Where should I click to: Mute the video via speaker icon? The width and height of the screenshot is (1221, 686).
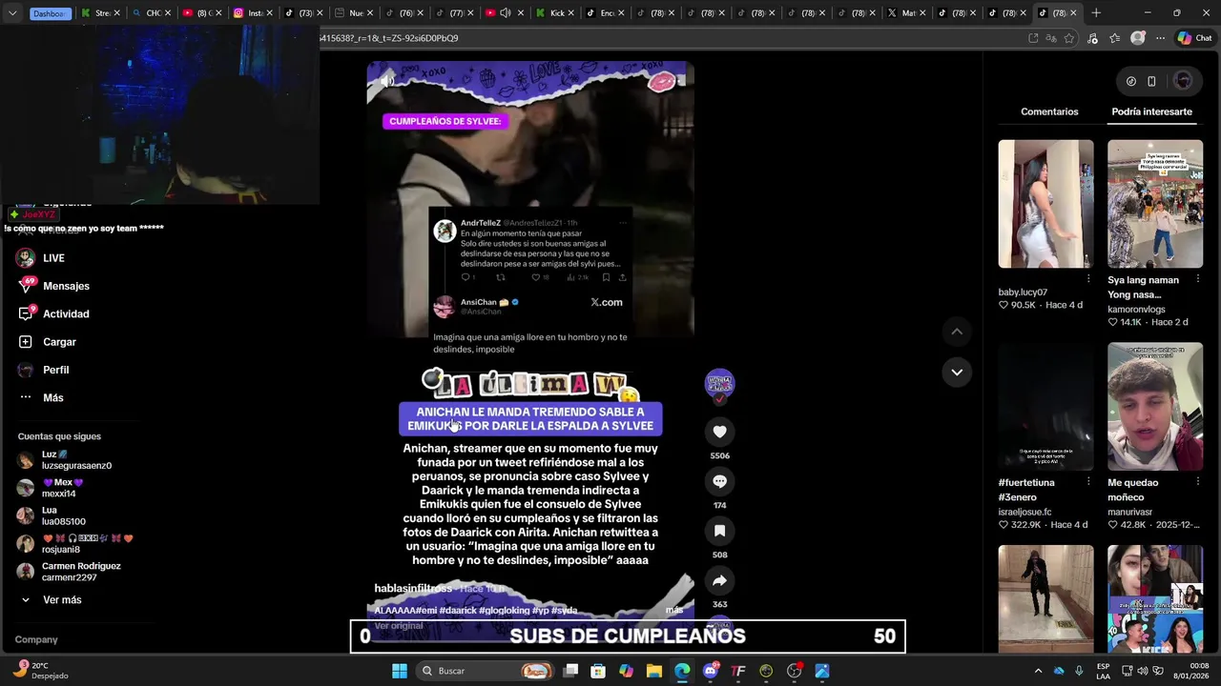pyautogui.click(x=387, y=81)
